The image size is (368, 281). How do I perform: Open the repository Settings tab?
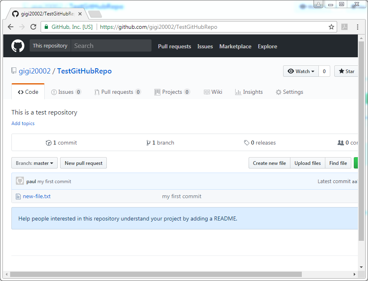click(289, 92)
